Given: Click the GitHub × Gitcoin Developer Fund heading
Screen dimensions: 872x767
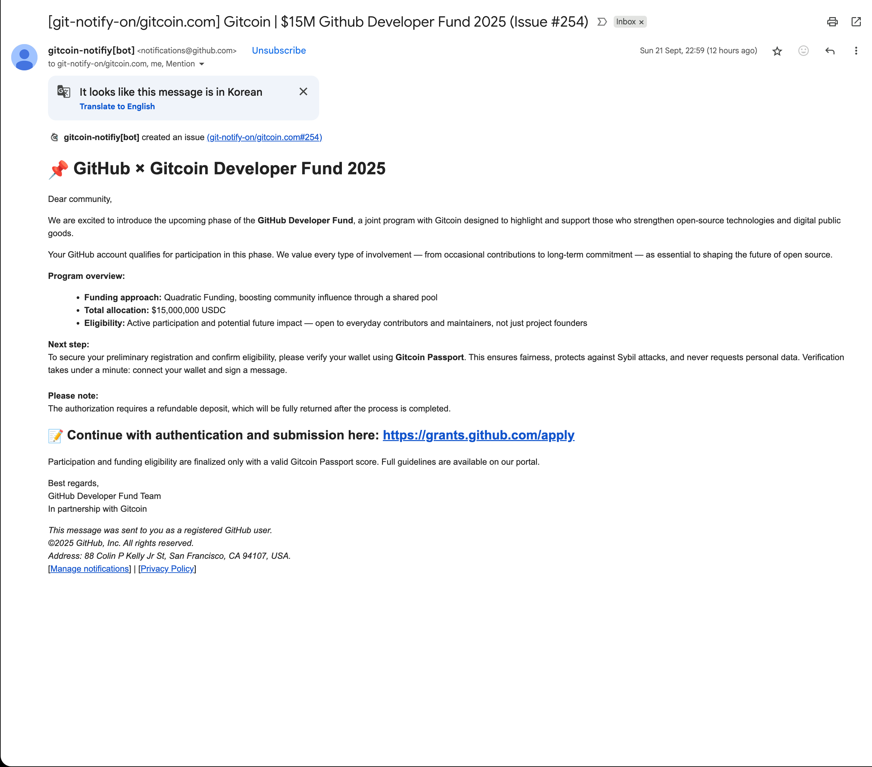Looking at the screenshot, I should point(230,169).
